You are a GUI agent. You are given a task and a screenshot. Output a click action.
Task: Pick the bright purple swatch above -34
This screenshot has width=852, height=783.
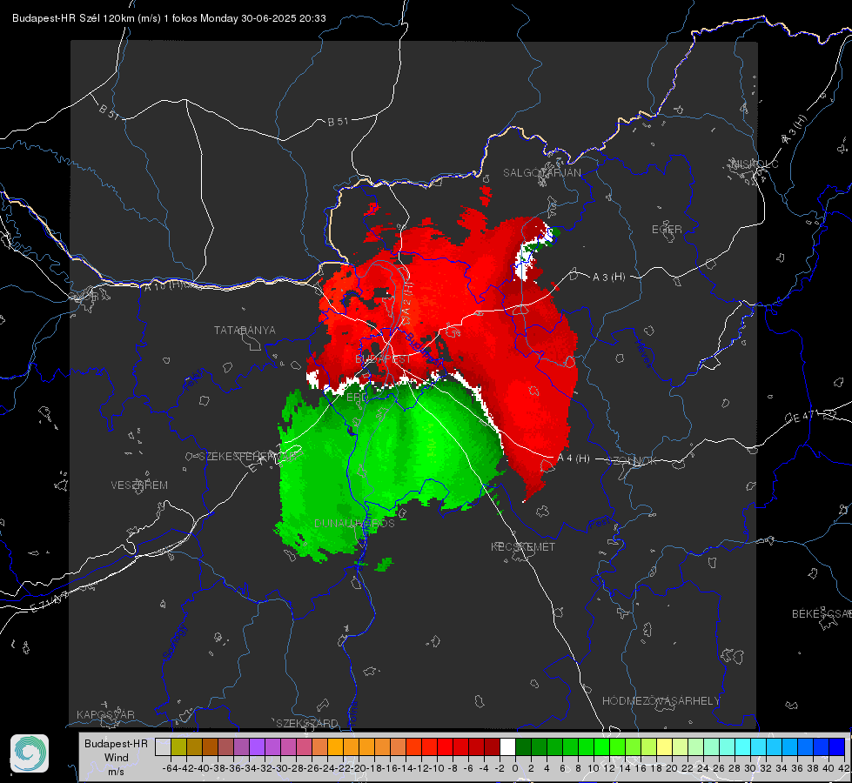coord(257,746)
